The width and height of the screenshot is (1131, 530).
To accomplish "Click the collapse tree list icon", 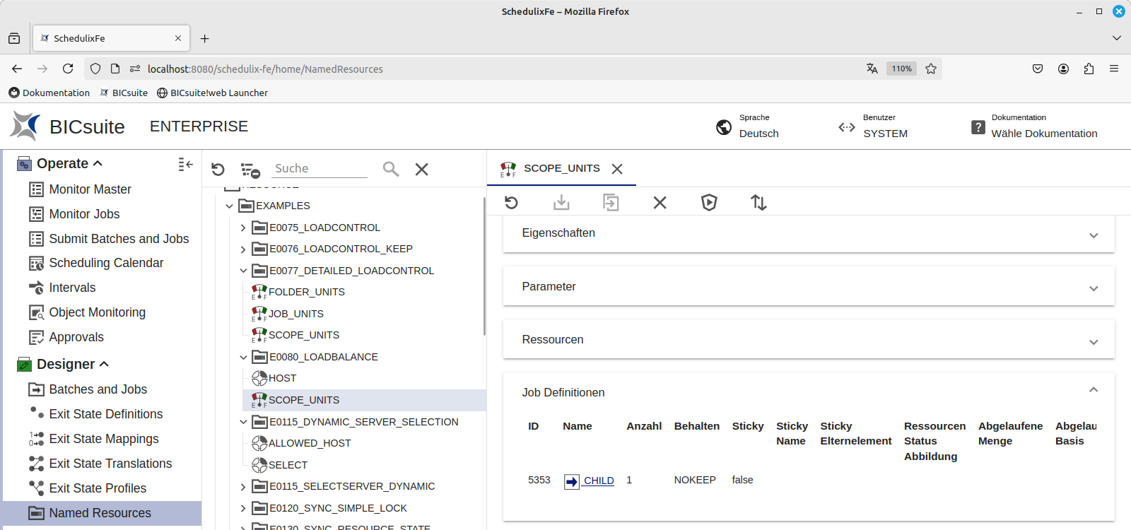I will point(250,170).
